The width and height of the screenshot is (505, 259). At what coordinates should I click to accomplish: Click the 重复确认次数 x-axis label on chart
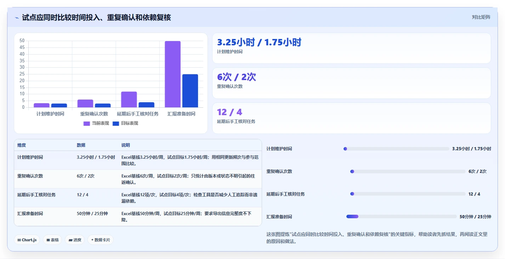pos(94,114)
